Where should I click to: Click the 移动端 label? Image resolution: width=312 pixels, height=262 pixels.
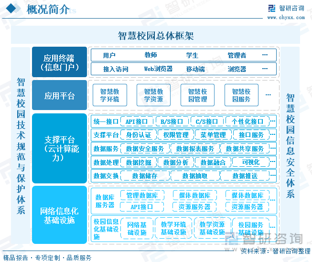(195, 69)
